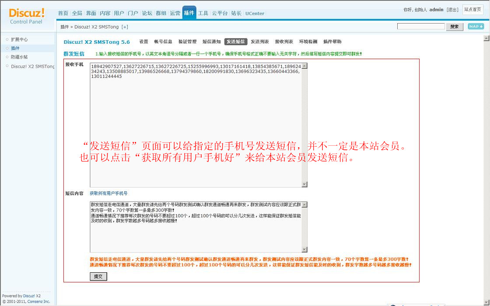
Task: Open the 云平台 top menu
Action: pos(220,13)
